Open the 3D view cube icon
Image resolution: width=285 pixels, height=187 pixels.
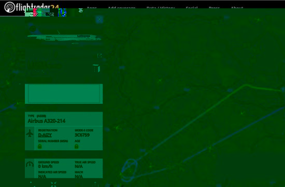click(x=96, y=68)
